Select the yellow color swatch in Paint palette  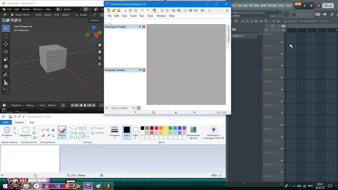tap(166, 128)
